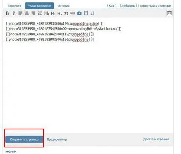Insert a bulleted list

tap(40, 13)
